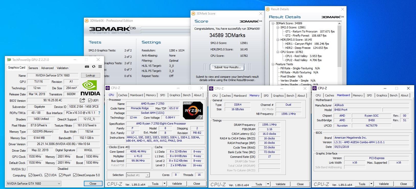The width and height of the screenshot is (416, 189).
Task: Open the Socket #1 selection dropdown
Action: coord(138,175)
